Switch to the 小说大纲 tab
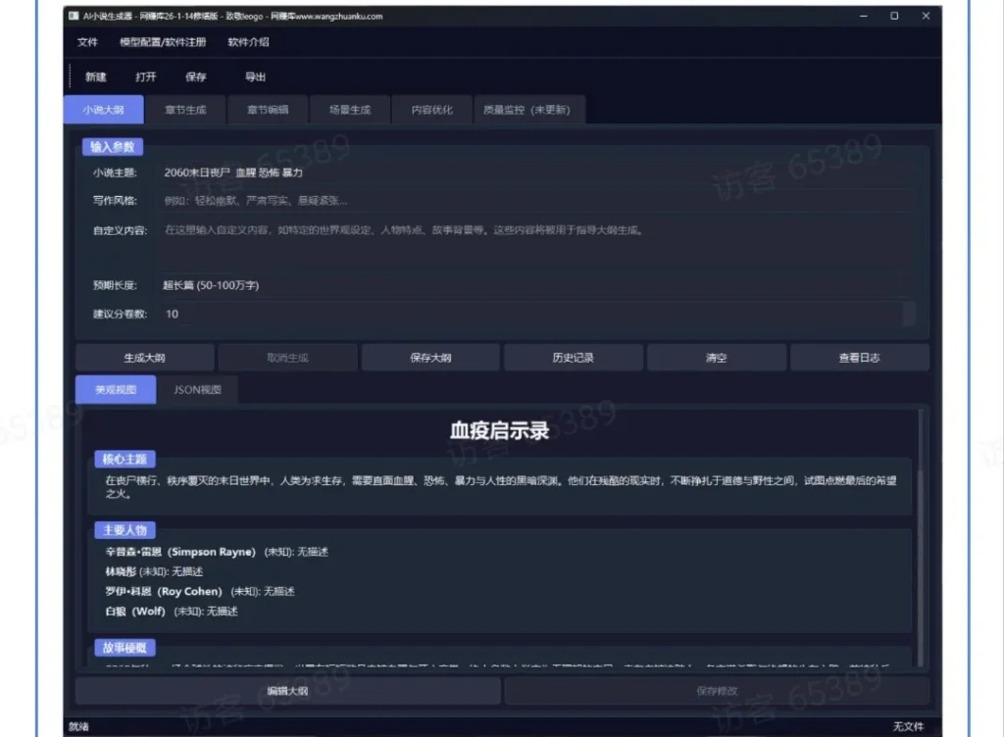1004x737 pixels. pyautogui.click(x=104, y=110)
